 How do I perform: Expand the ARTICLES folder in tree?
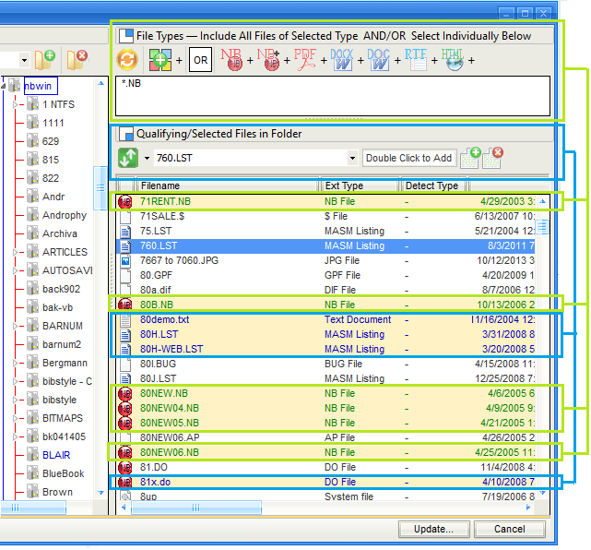(15, 252)
